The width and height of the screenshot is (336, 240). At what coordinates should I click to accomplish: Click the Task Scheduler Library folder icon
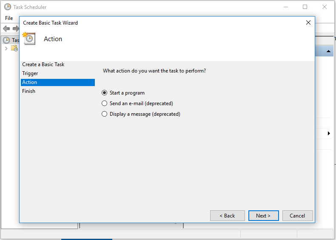pos(14,48)
